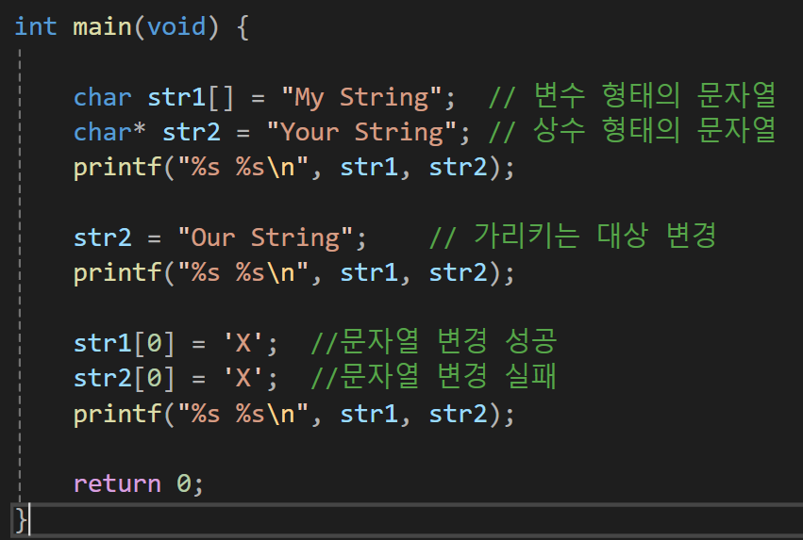Click "str2" in the "Our String" assignment
The height and width of the screenshot is (540, 803).
103,237
